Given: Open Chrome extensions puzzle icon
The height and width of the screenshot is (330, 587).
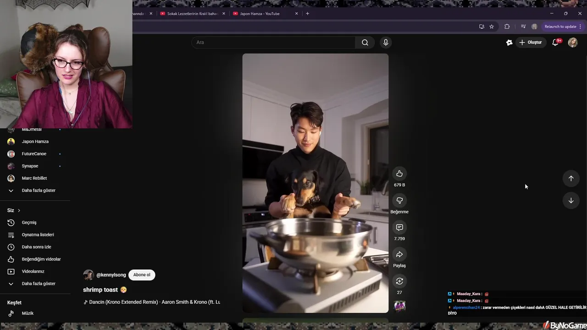Looking at the screenshot, I should (507, 27).
